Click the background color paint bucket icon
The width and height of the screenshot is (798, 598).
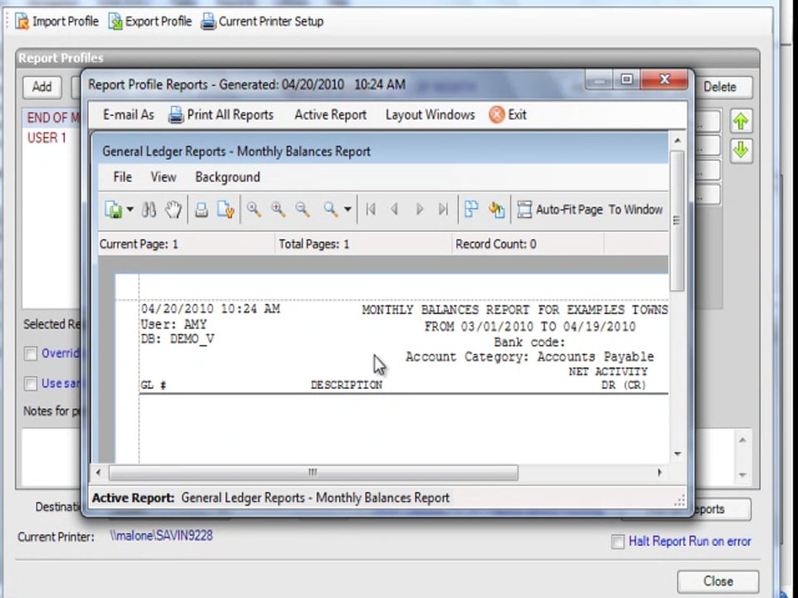click(x=496, y=209)
